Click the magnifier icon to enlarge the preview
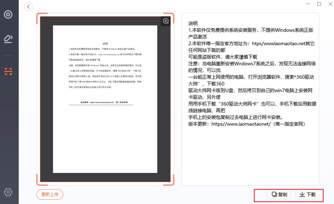 click(165, 20)
